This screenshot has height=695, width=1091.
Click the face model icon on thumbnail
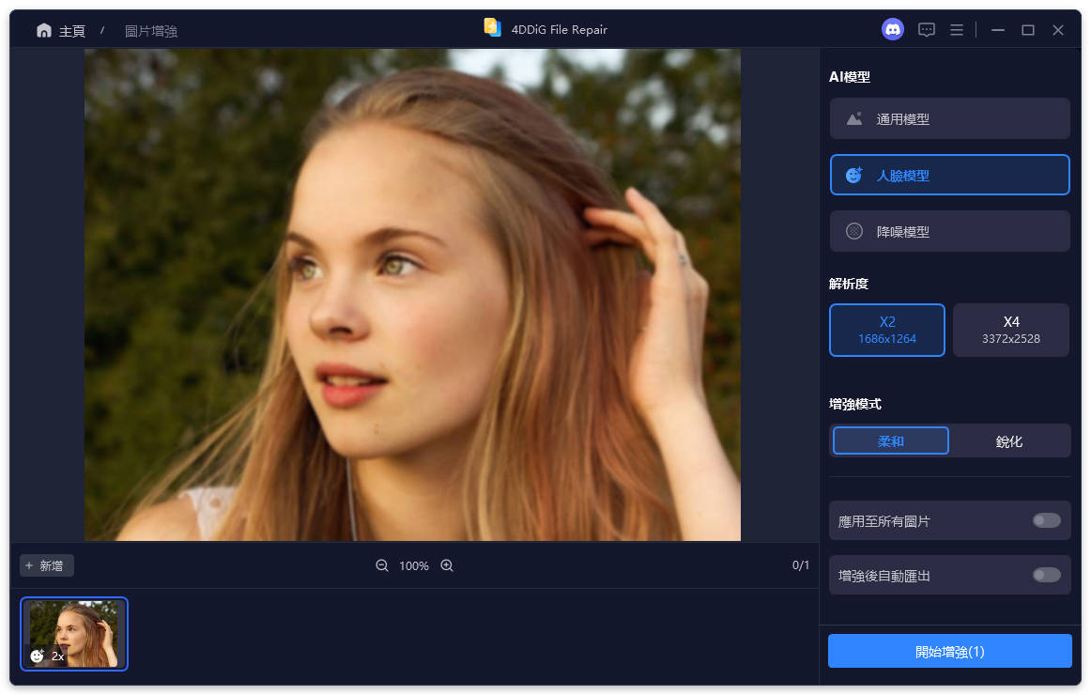(x=38, y=656)
